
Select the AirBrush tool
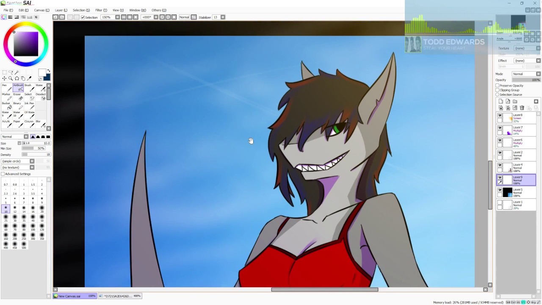click(x=18, y=87)
